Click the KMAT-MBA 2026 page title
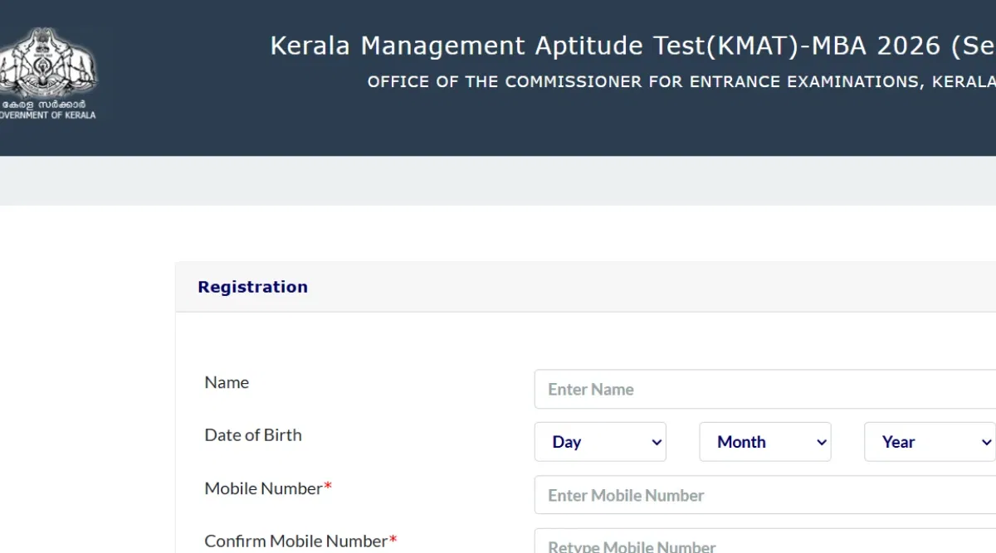 point(631,46)
